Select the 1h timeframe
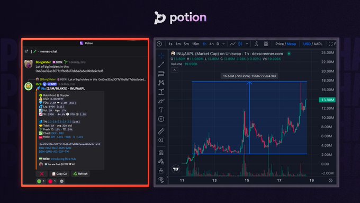360x203 pixels. pos(204,44)
